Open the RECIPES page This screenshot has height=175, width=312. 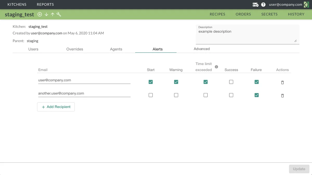[x=217, y=14]
